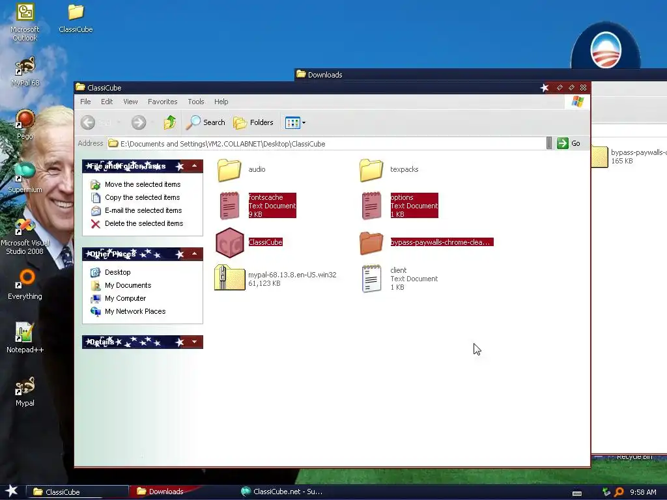This screenshot has height=500, width=667.
Task: Select the audio folder
Action: coord(241,170)
